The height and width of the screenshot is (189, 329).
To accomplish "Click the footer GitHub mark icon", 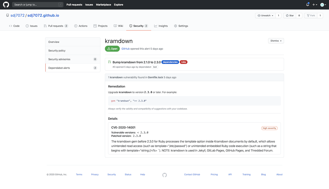I will tap(164, 175).
